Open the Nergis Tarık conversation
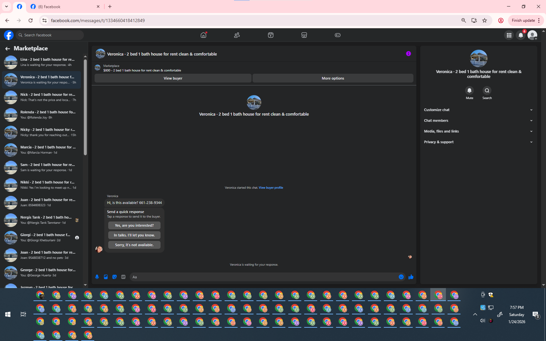 tap(42, 220)
